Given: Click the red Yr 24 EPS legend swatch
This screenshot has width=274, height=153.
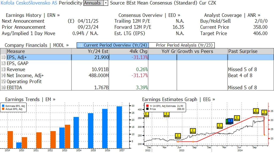Looking at the screenshot, I should pos(147,106).
